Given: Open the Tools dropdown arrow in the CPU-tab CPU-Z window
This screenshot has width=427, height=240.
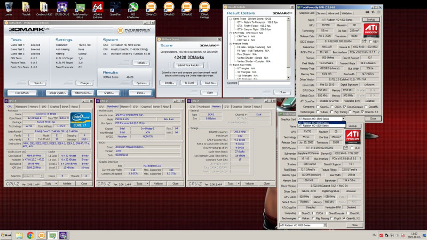Looking at the screenshot, I should [x=56, y=183].
